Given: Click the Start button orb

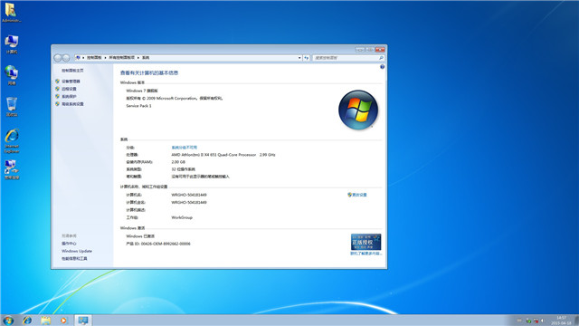Looking at the screenshot, I should tap(8, 320).
